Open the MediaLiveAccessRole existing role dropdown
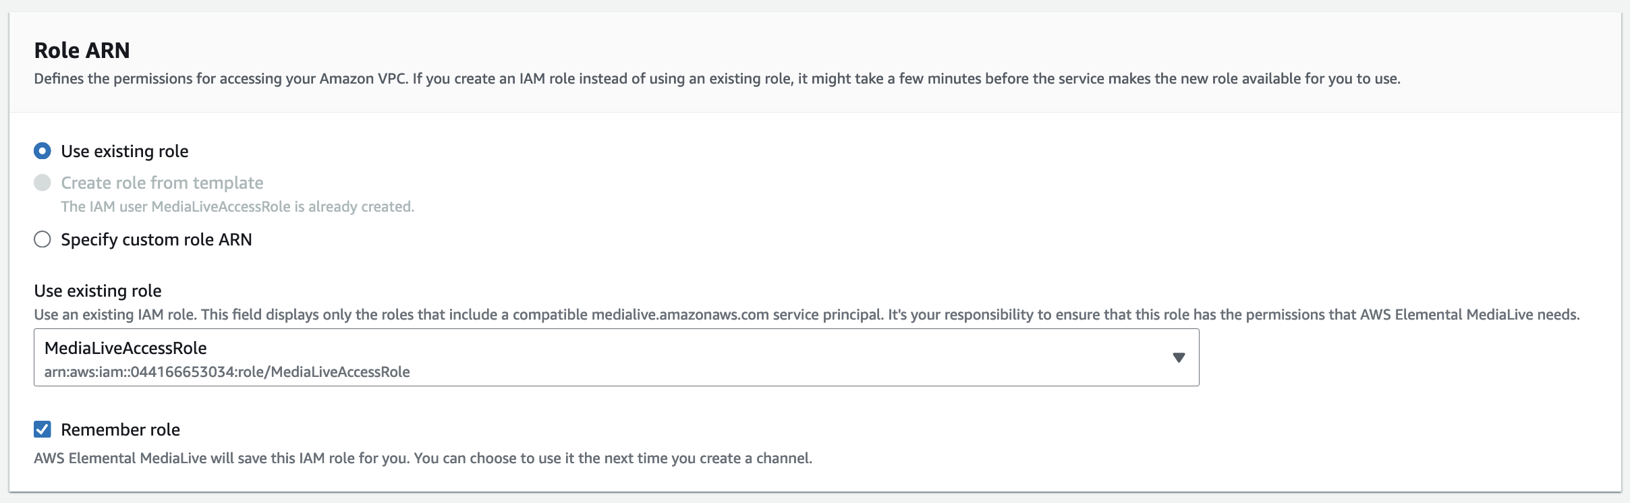 (615, 357)
